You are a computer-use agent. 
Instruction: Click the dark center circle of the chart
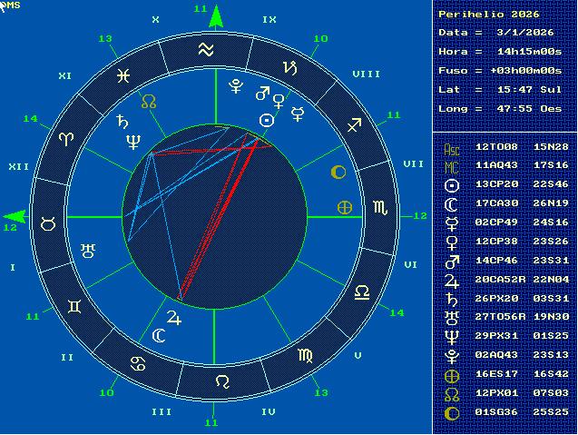click(215, 216)
